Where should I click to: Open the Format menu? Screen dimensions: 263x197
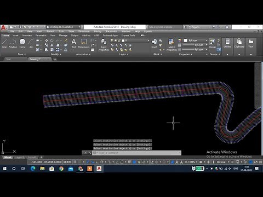pyautogui.click(x=50, y=31)
